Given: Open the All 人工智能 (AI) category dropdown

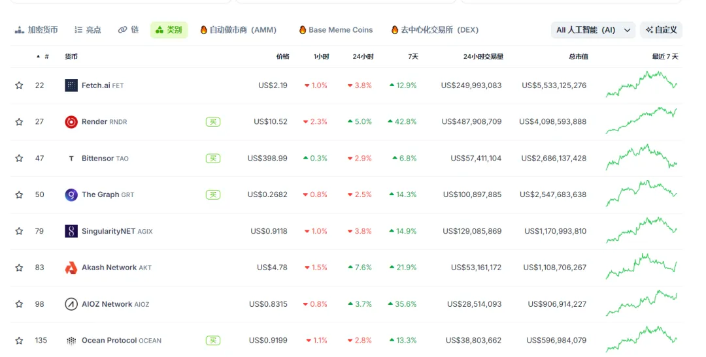Looking at the screenshot, I should click(x=593, y=30).
